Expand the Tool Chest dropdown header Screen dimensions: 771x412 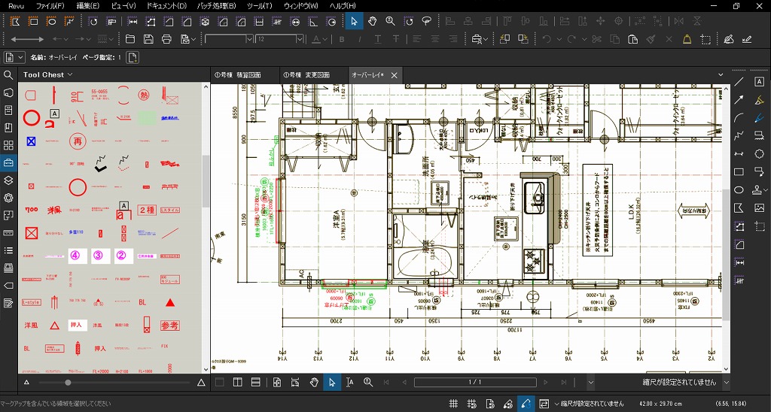[48, 74]
